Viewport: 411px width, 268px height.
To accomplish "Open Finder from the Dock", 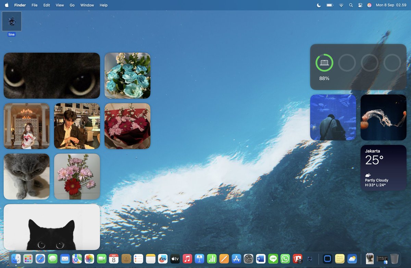I will tap(16, 259).
